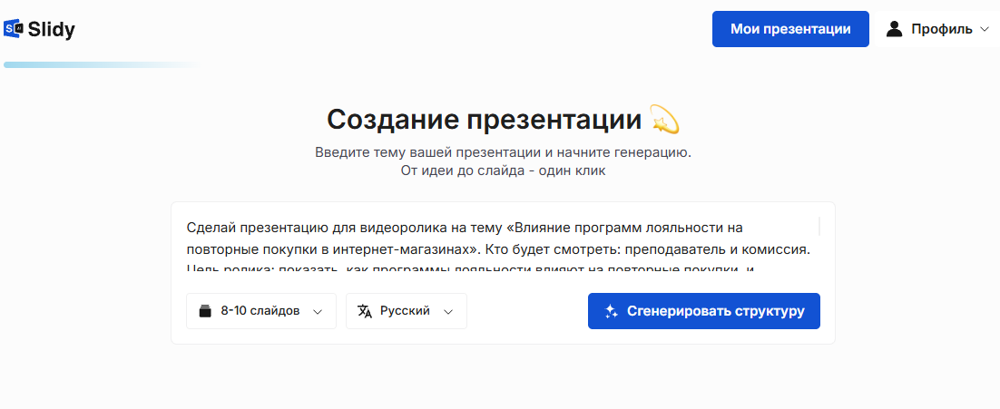The height and width of the screenshot is (409, 1000).
Task: Open the Slidy home text link
Action: pos(51,29)
